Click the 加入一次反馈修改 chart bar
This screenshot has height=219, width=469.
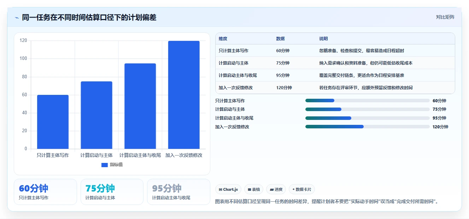click(184, 95)
